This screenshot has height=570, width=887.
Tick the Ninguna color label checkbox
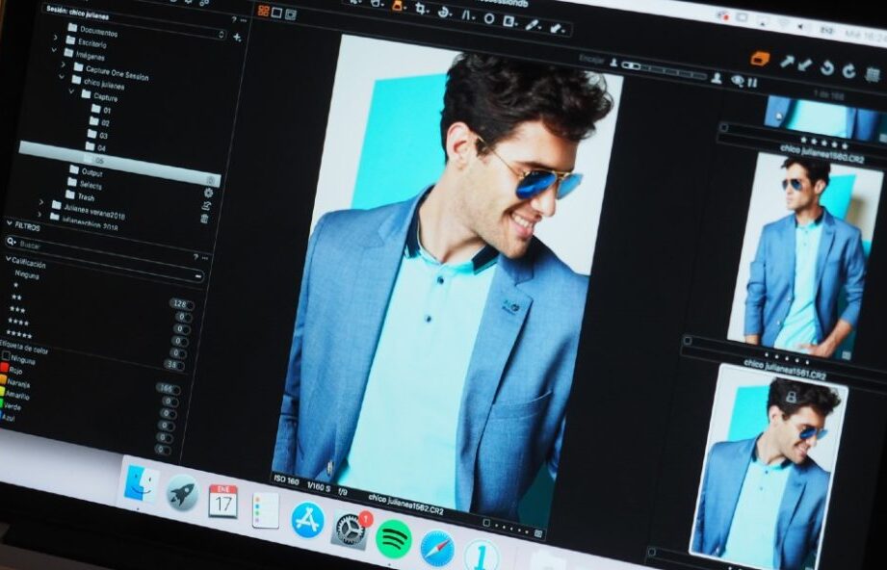[6, 356]
